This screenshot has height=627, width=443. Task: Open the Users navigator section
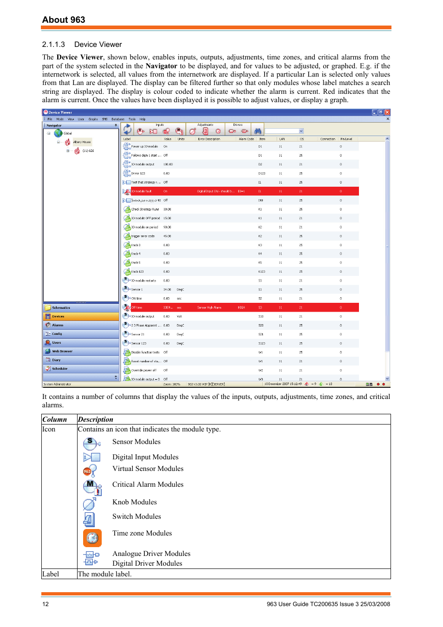tap(81, 342)
